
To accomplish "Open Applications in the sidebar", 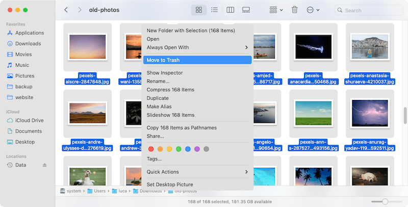I will pyautogui.click(x=25, y=33).
